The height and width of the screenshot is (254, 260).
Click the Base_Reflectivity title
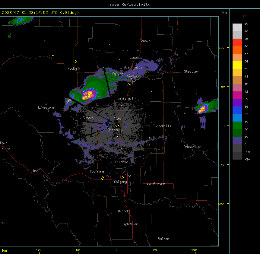tap(130, 5)
